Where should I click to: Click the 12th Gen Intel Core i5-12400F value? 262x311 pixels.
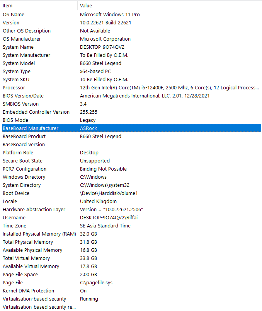[169, 88]
